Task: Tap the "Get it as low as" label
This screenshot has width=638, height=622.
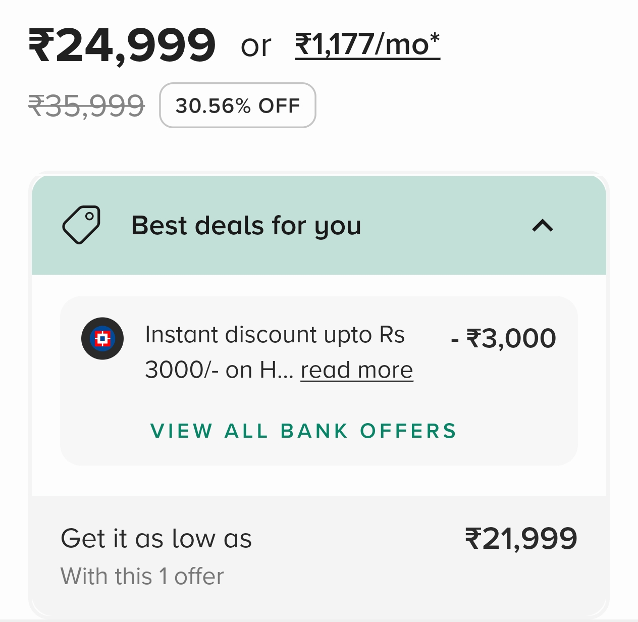Action: coord(156,538)
